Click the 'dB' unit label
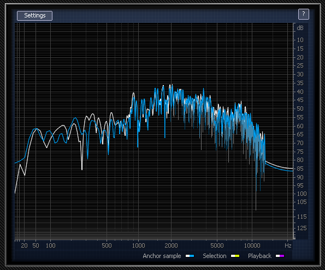The width and height of the screenshot is (325, 270). point(300,28)
